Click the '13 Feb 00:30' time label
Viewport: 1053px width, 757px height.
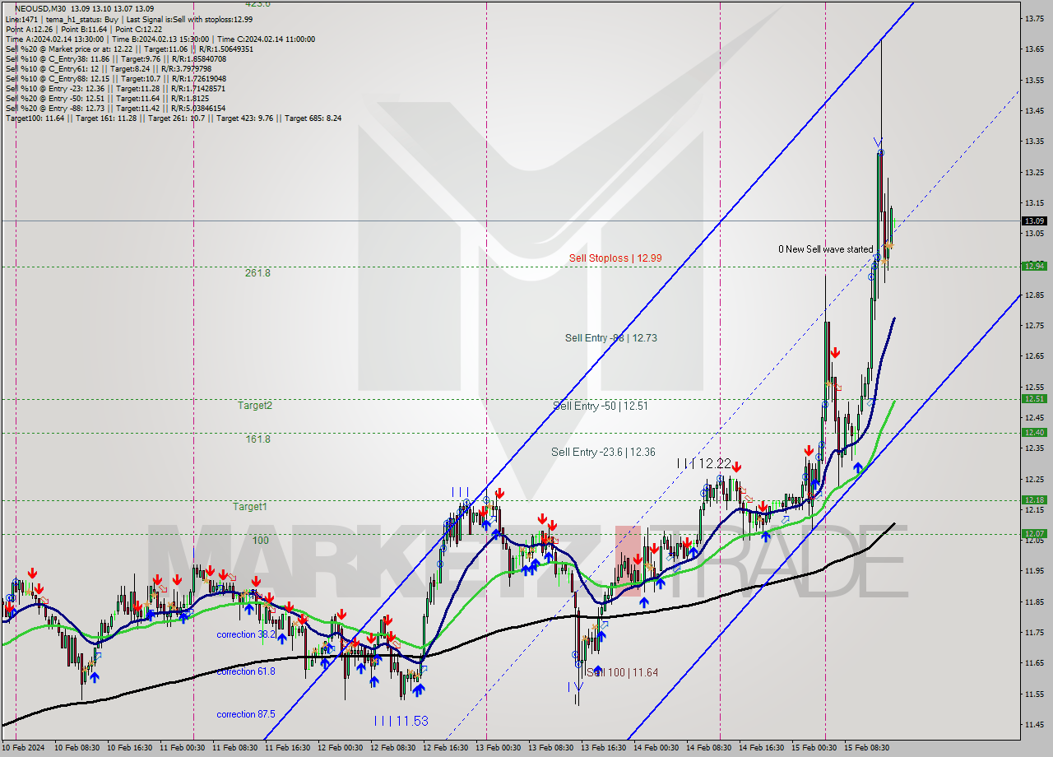click(499, 748)
